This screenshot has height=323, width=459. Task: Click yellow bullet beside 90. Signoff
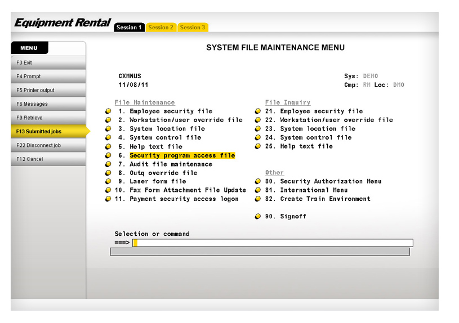pyautogui.click(x=258, y=217)
